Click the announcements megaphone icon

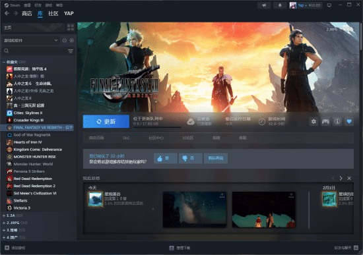click(264, 5)
